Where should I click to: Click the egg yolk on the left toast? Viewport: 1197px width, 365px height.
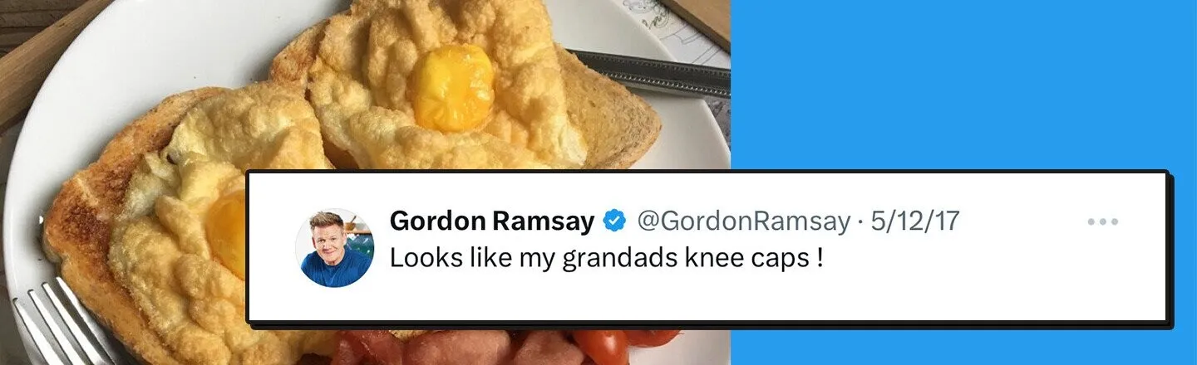coord(227,234)
